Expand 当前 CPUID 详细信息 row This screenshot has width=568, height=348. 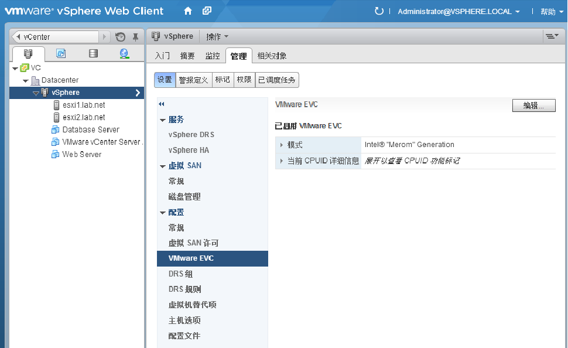[282, 161]
